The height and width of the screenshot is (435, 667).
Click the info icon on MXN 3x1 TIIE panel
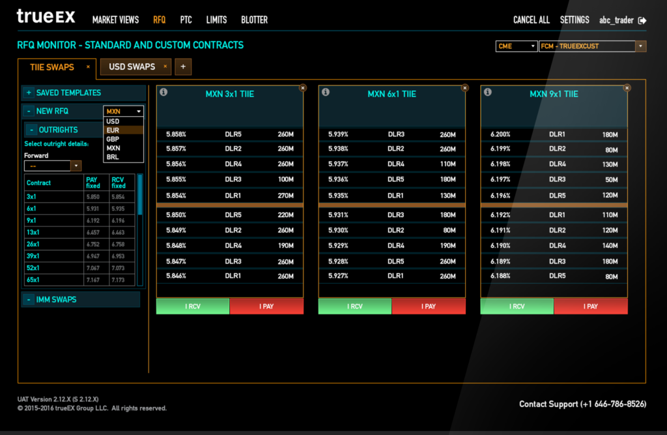pyautogui.click(x=163, y=93)
